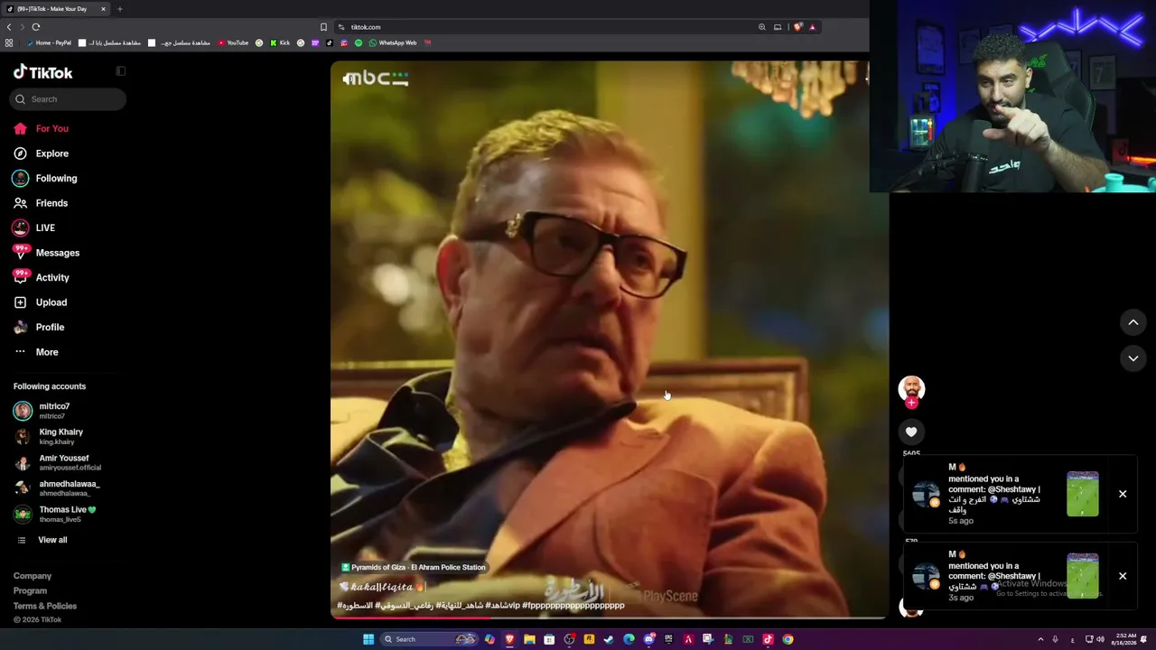This screenshot has width=1156, height=650.
Task: Open Steam from the taskbar
Action: [x=609, y=639]
